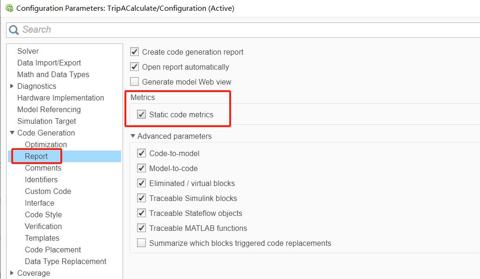Enable Generate model Web view checkbox
Screen dimensions: 480x279
tap(134, 82)
